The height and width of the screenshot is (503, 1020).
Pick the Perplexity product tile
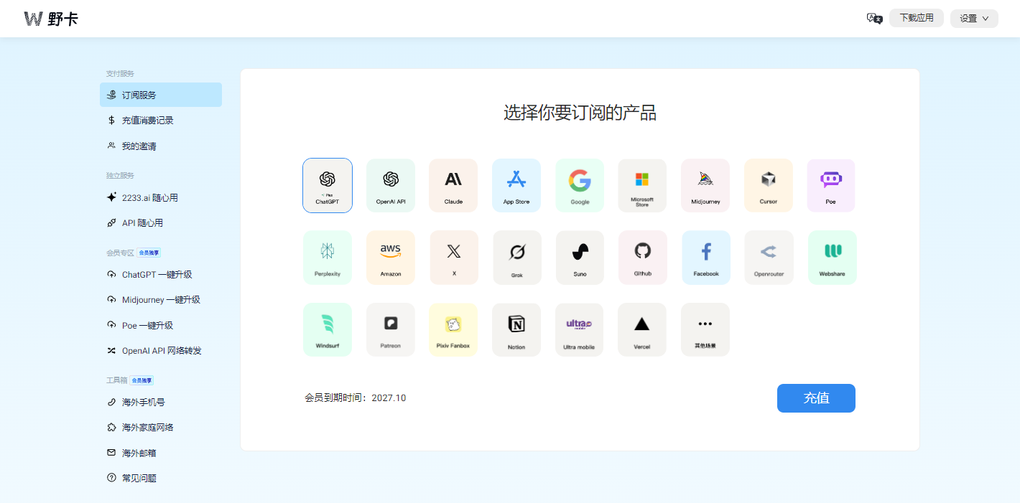(328, 257)
